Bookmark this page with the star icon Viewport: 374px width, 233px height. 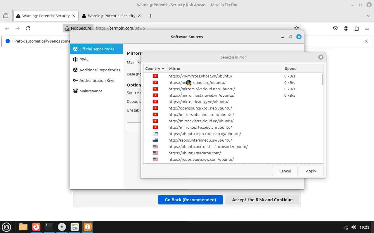[x=297, y=28]
